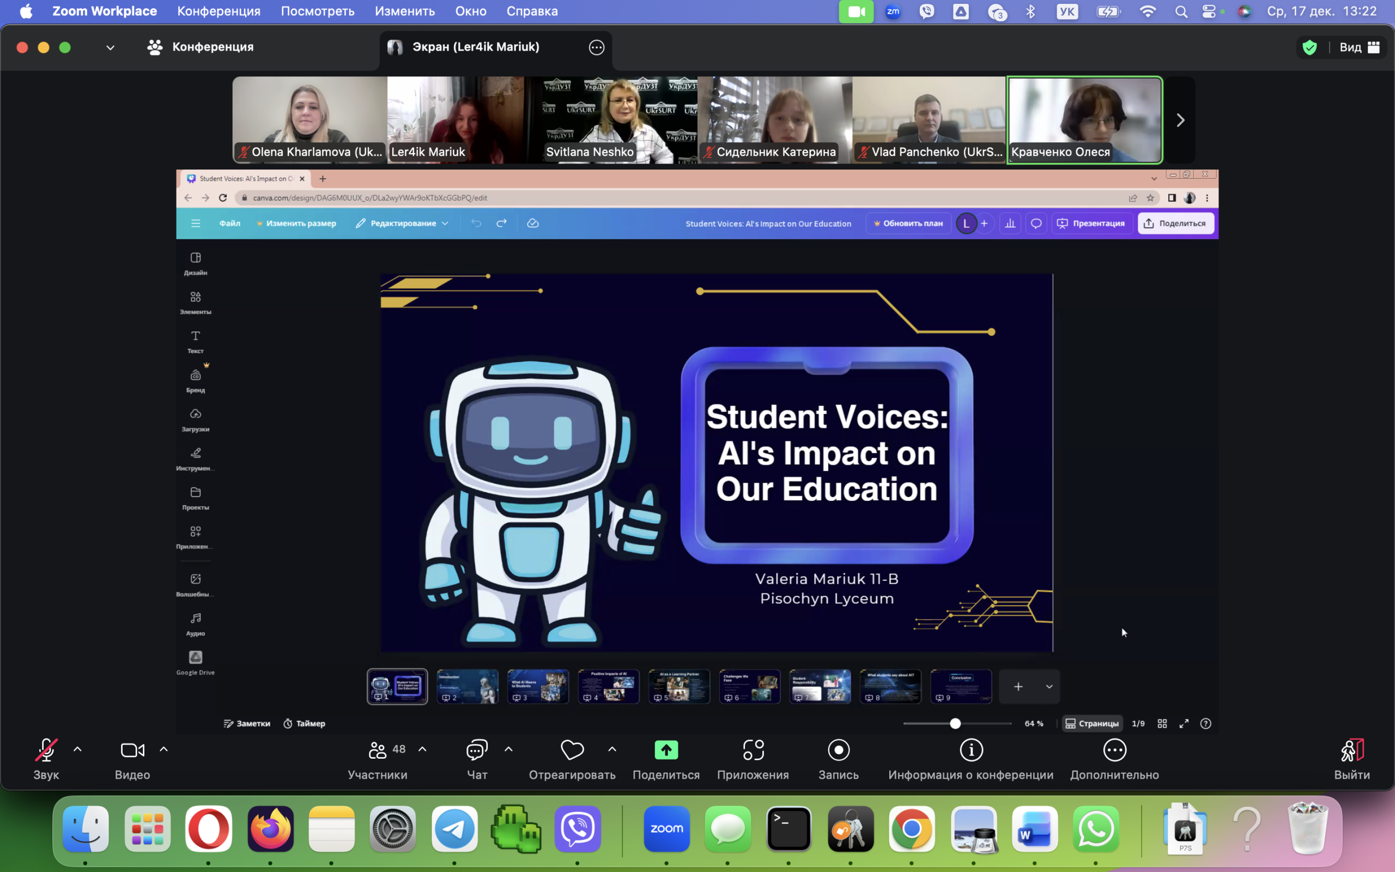1395x872 pixels.
Task: Expand the chevron beside participants count
Action: 422,749
